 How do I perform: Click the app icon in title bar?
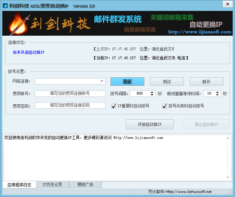click(5, 6)
